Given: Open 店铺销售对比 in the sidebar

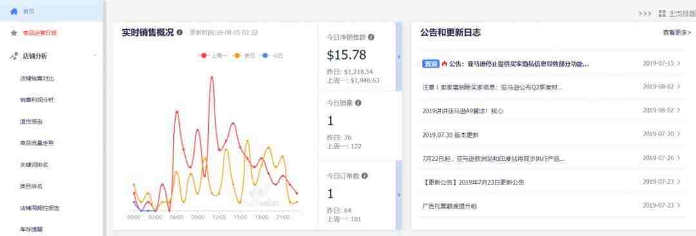Looking at the screenshot, I should coord(37,78).
